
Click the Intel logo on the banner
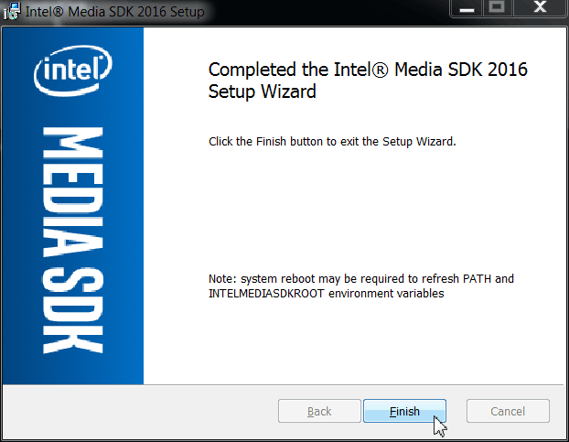(73, 70)
